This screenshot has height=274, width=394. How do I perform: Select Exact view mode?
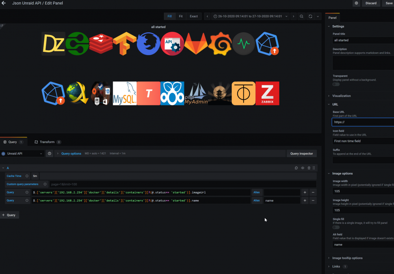tap(193, 16)
